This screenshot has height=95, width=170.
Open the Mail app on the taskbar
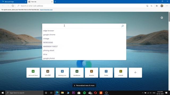coord(90,93)
